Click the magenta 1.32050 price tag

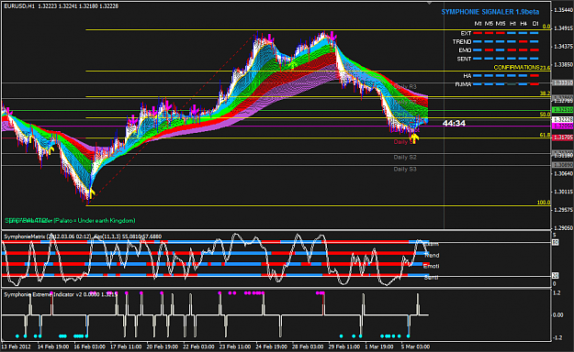point(563,126)
